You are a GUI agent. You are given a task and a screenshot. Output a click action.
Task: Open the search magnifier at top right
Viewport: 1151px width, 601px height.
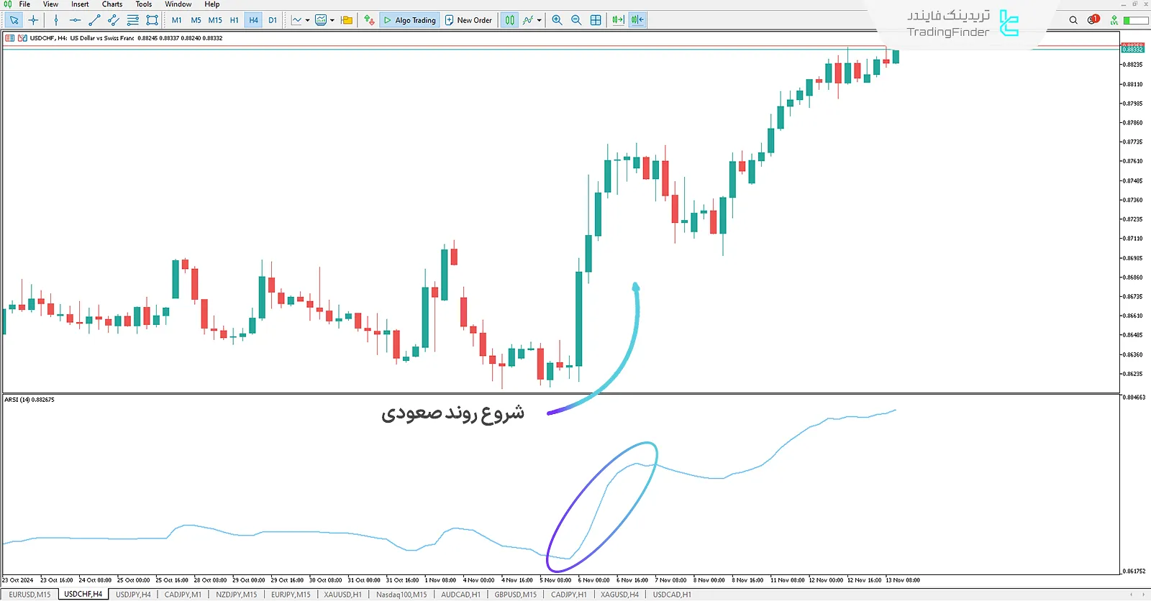pyautogui.click(x=1073, y=20)
